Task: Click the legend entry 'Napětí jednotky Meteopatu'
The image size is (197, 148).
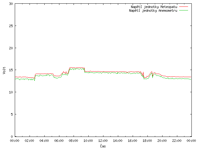Action: coord(154,7)
